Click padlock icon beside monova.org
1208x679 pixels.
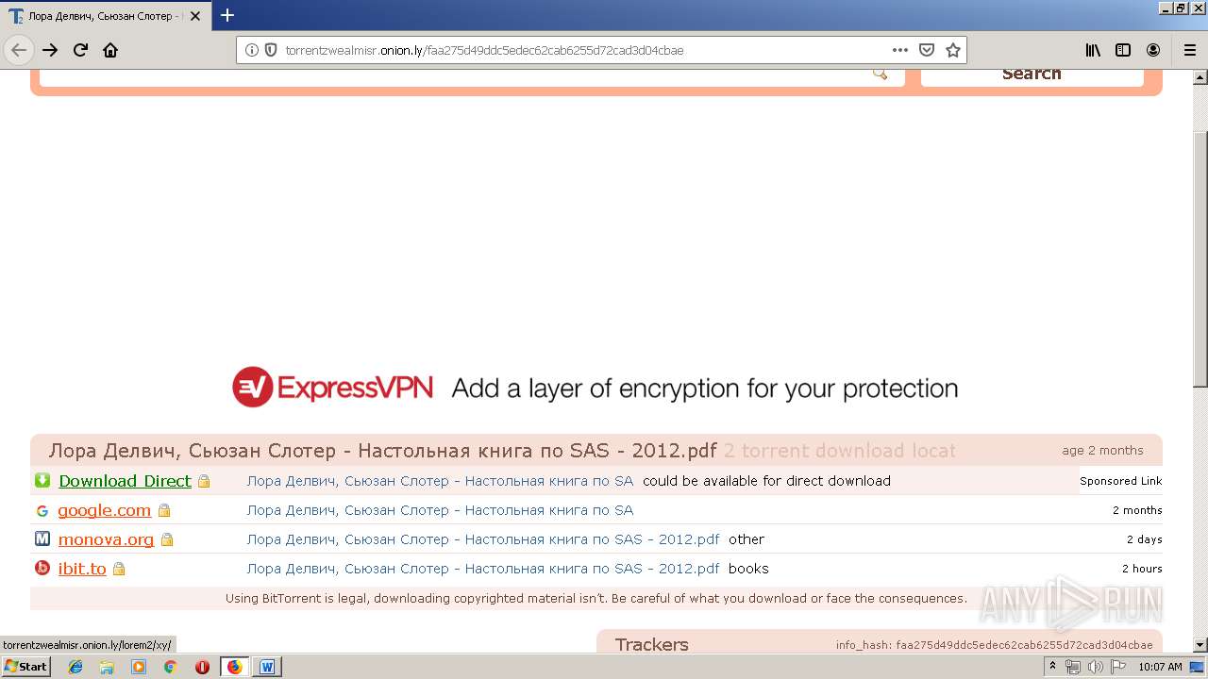coord(167,540)
